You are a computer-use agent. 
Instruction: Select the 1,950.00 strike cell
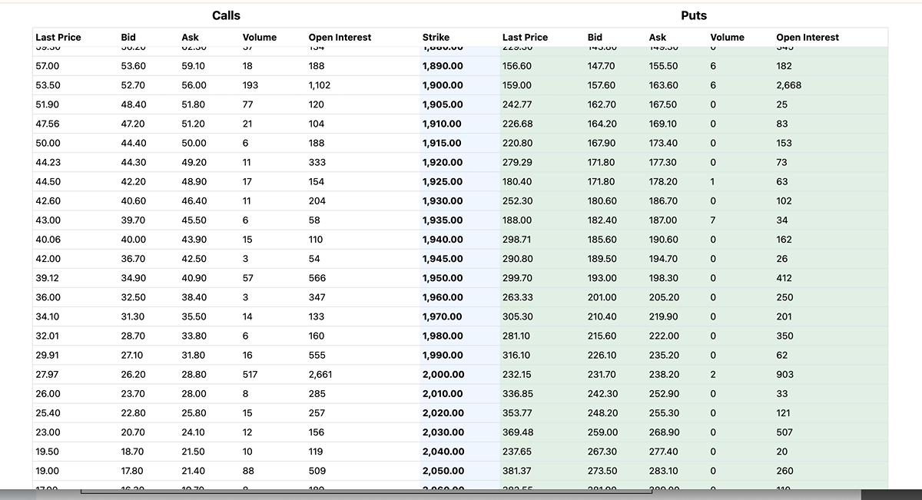(443, 278)
